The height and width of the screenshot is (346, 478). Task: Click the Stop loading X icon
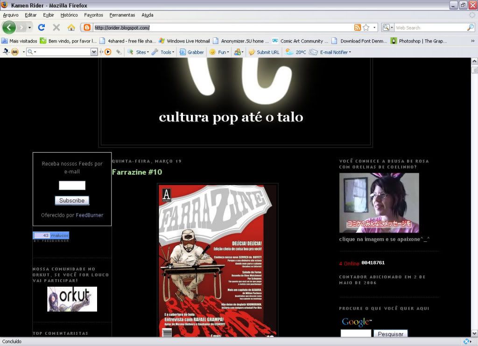(56, 28)
